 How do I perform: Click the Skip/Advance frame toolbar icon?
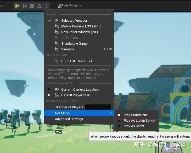[25, 6]
